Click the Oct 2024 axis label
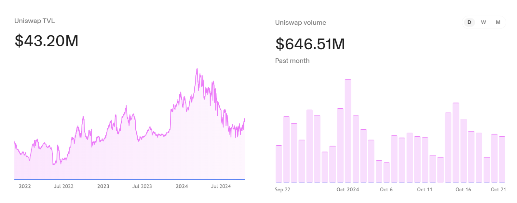 pyautogui.click(x=347, y=190)
